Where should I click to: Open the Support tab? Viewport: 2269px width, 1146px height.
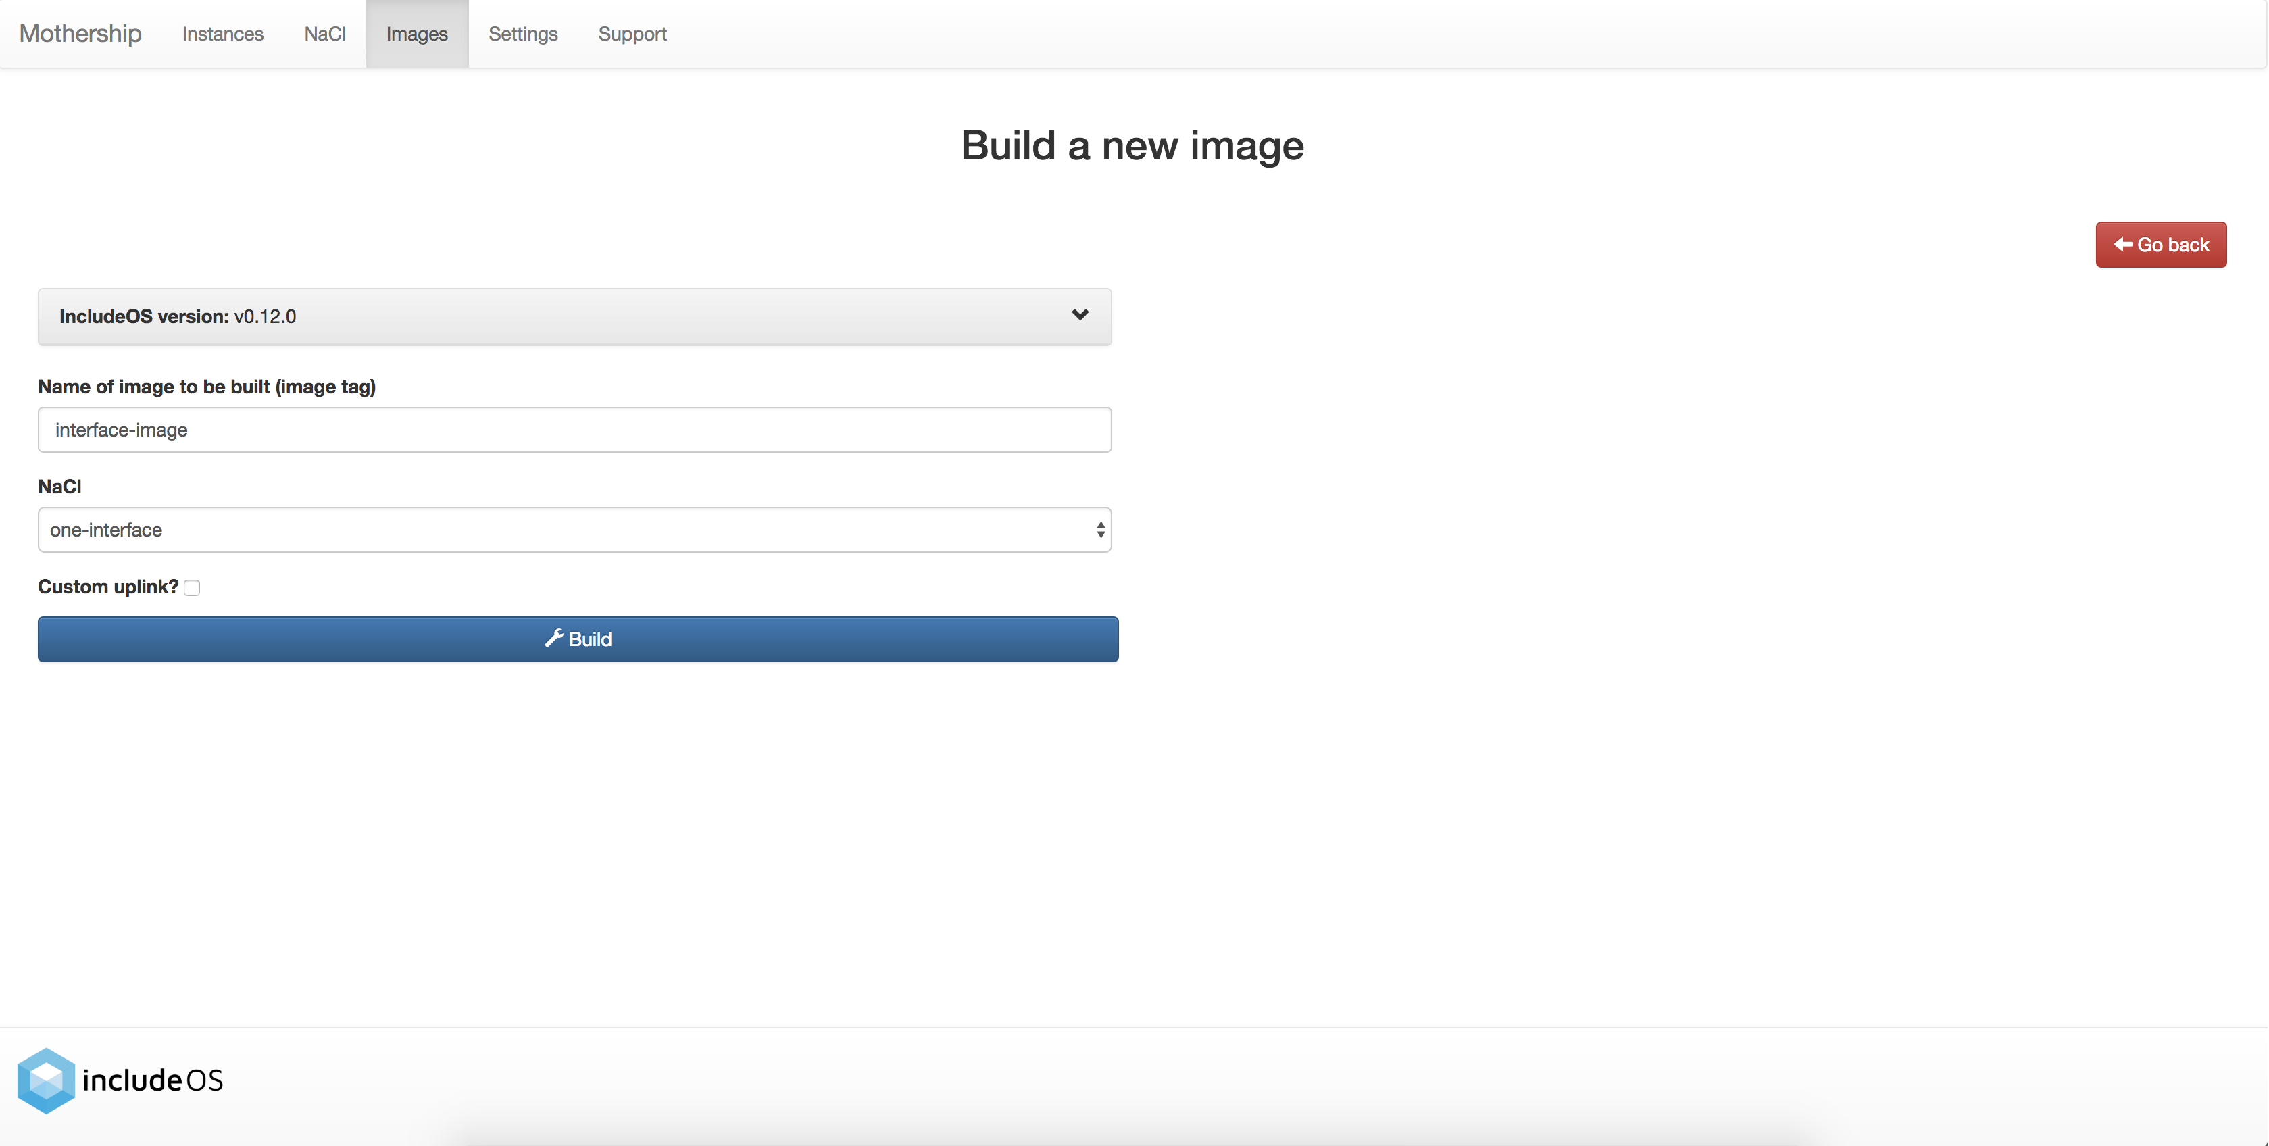click(632, 34)
